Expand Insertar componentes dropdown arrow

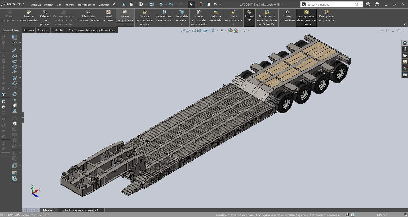click(x=29, y=24)
